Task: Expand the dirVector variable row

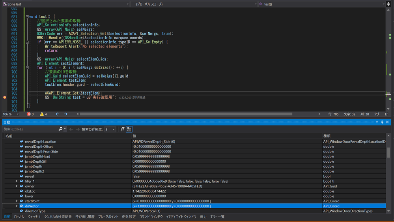Action: 17,206
